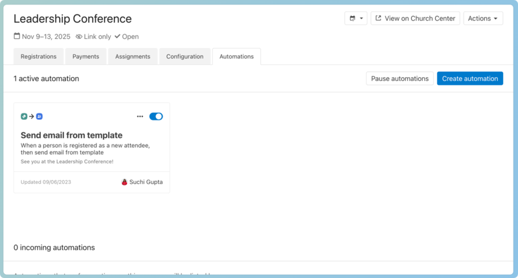Click the checkmark icon beside Open status
The width and height of the screenshot is (518, 278).
tap(117, 37)
